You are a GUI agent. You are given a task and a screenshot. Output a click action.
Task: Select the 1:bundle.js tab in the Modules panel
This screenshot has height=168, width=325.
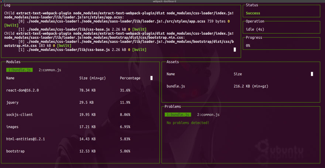[x=19, y=70]
